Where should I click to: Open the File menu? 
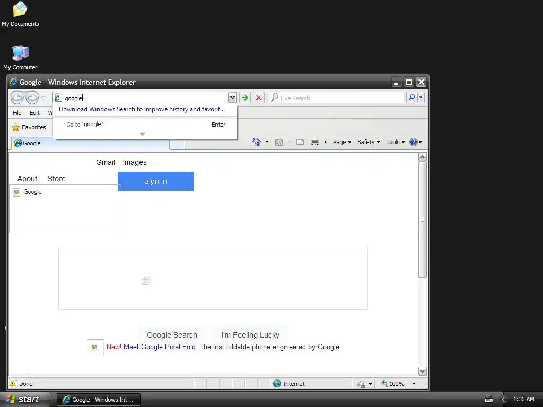[x=17, y=113]
